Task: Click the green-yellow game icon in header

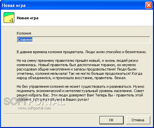Action: tap(9, 18)
